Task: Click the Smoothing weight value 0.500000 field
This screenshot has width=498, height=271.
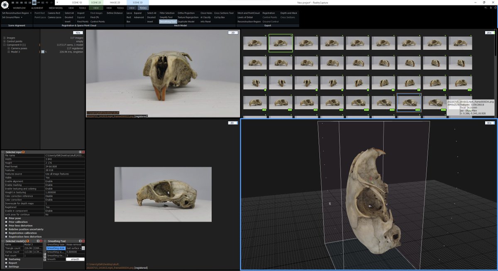Action: click(75, 252)
